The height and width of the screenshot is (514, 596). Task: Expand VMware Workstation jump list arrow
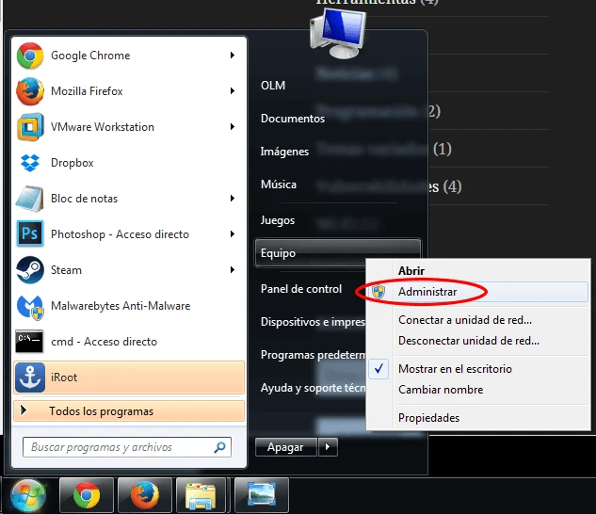pos(233,127)
